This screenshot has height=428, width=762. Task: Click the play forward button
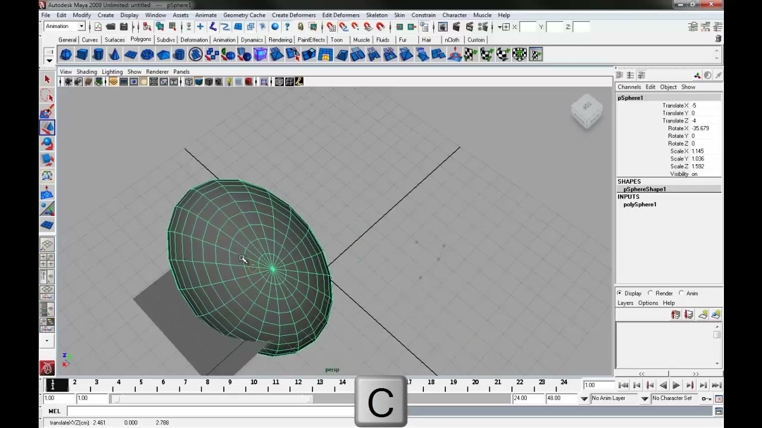coord(676,385)
